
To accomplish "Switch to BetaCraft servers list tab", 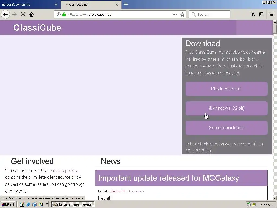I will pos(30,4).
